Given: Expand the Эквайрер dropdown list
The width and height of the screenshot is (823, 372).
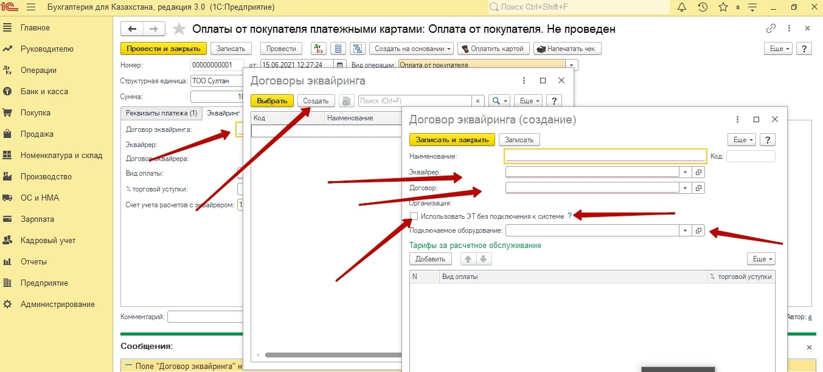Looking at the screenshot, I should 686,173.
